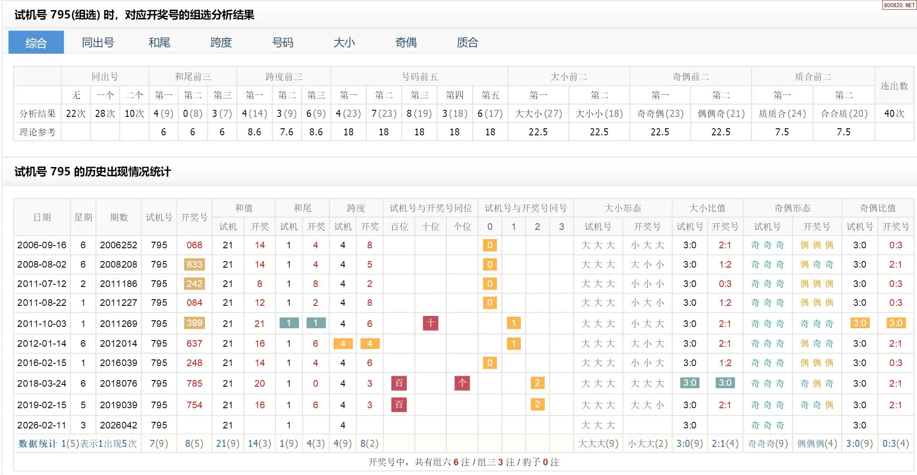This screenshot has height=475, width=917.
Task: Click the 日期 column header
Action: tap(42, 218)
